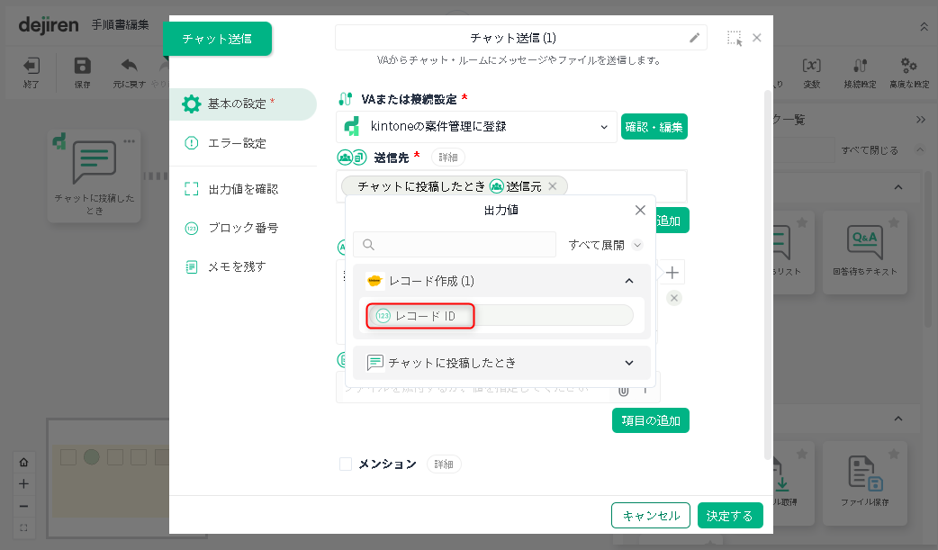
Task: Click the pencil edit icon beside title
Action: click(x=694, y=38)
